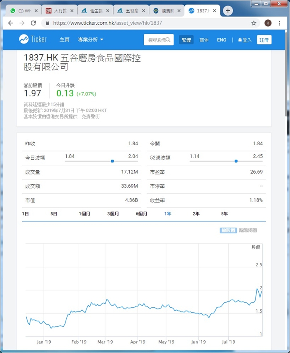This screenshot has height=353, width=290.
Task: Click the browser forward arrow
Action: coord(22,23)
